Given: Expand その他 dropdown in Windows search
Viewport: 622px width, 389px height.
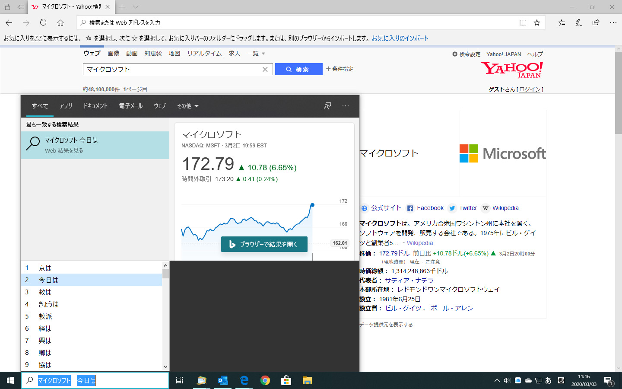Looking at the screenshot, I should click(x=188, y=106).
